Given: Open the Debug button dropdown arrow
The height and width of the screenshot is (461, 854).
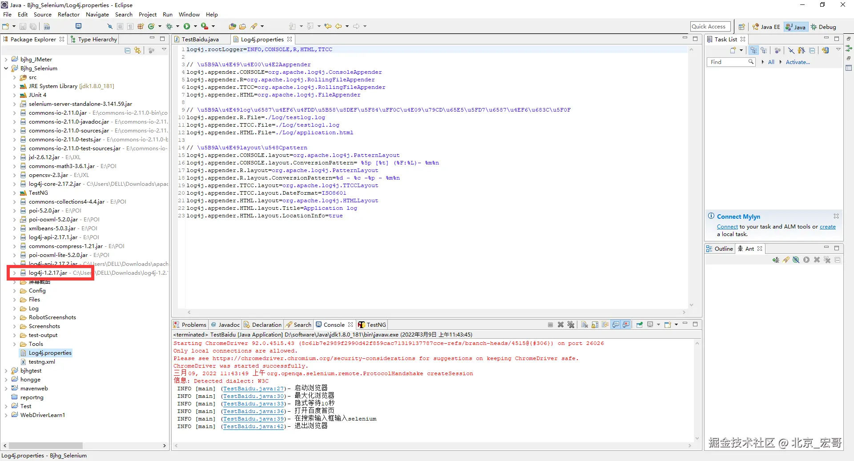Looking at the screenshot, I should (x=177, y=27).
